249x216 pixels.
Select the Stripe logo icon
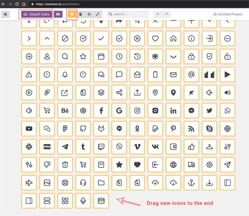(47, 147)
